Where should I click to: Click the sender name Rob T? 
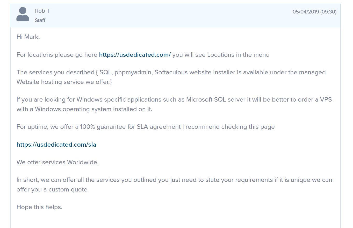coord(42,11)
